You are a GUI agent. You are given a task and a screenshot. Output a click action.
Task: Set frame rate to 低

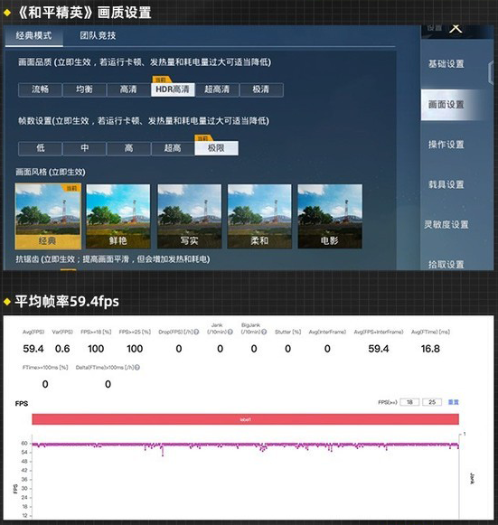pos(40,148)
